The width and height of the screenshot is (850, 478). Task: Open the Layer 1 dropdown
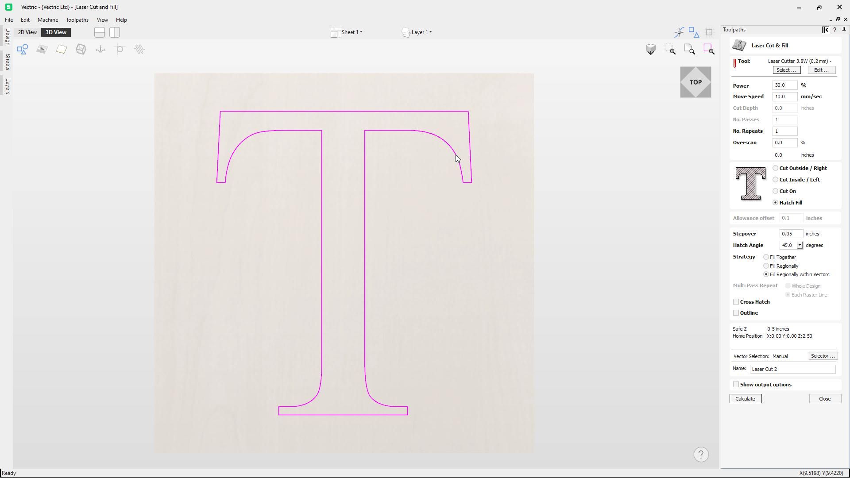coord(421,32)
